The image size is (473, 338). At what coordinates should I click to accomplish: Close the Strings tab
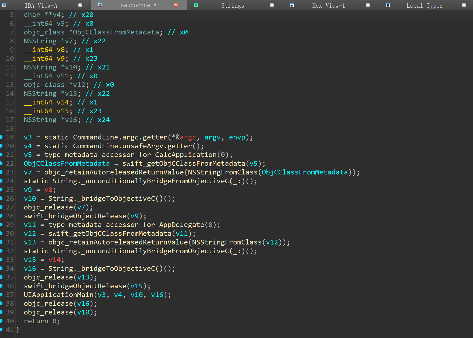(272, 5)
